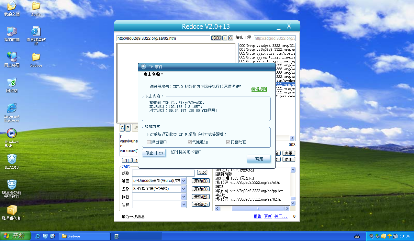Click 开始(O) button

201,189
